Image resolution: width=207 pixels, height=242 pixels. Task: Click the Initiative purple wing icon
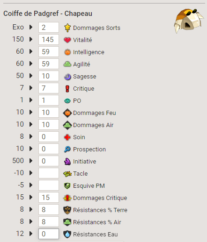click(x=67, y=162)
